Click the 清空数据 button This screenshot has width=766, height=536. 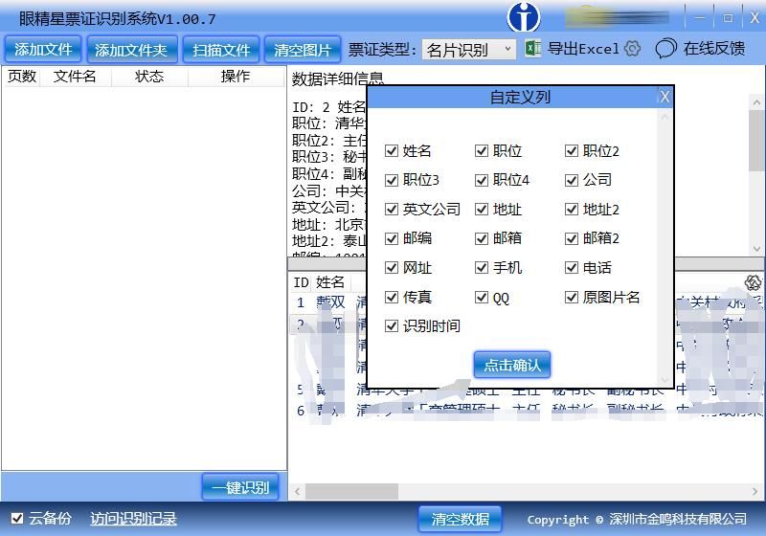pos(460,519)
